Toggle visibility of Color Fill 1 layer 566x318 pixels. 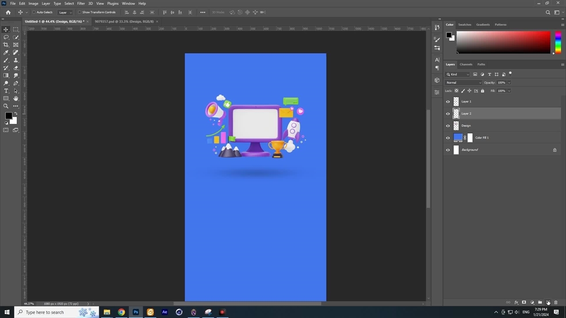point(448,138)
